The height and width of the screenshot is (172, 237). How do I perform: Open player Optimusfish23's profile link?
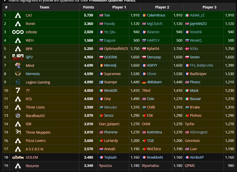(116, 49)
